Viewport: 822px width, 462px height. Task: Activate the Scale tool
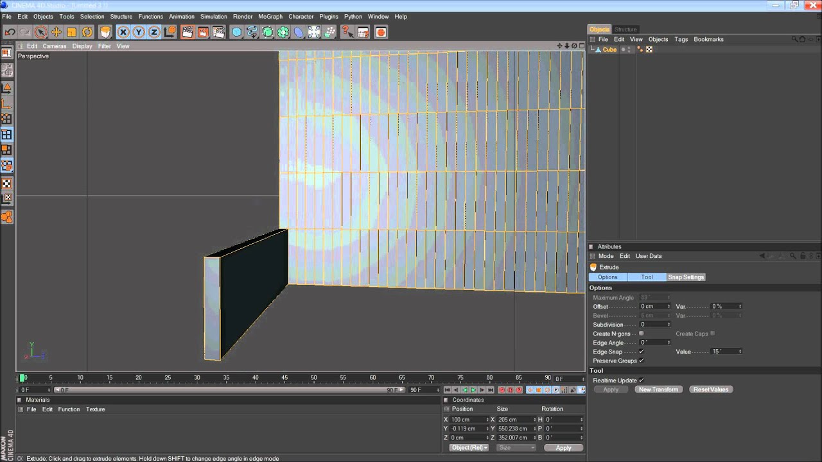pos(71,32)
